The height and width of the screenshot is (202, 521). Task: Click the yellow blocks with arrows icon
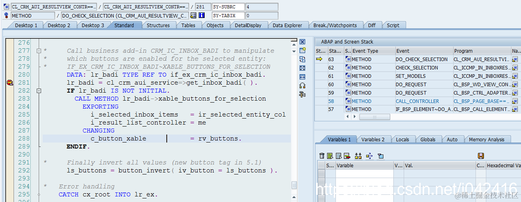(358, 156)
